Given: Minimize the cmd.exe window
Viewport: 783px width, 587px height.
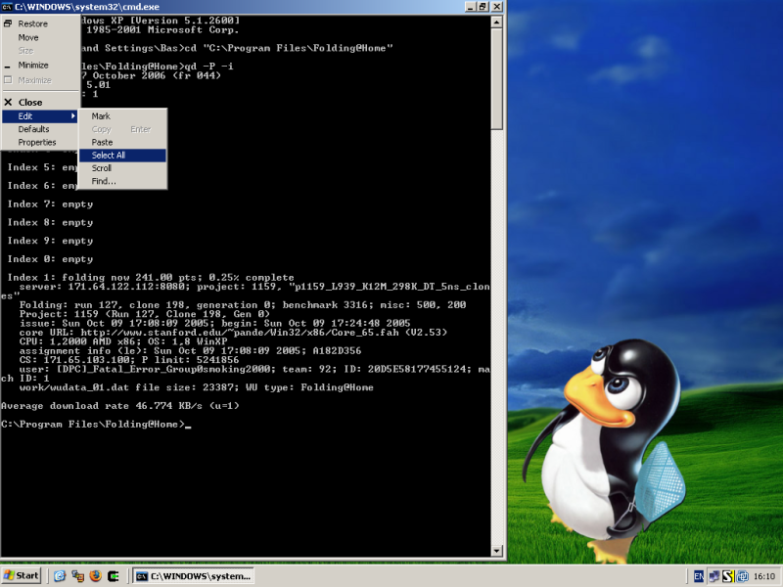Looking at the screenshot, I should (x=471, y=7).
